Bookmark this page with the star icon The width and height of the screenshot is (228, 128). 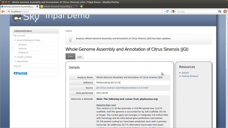[162, 11]
